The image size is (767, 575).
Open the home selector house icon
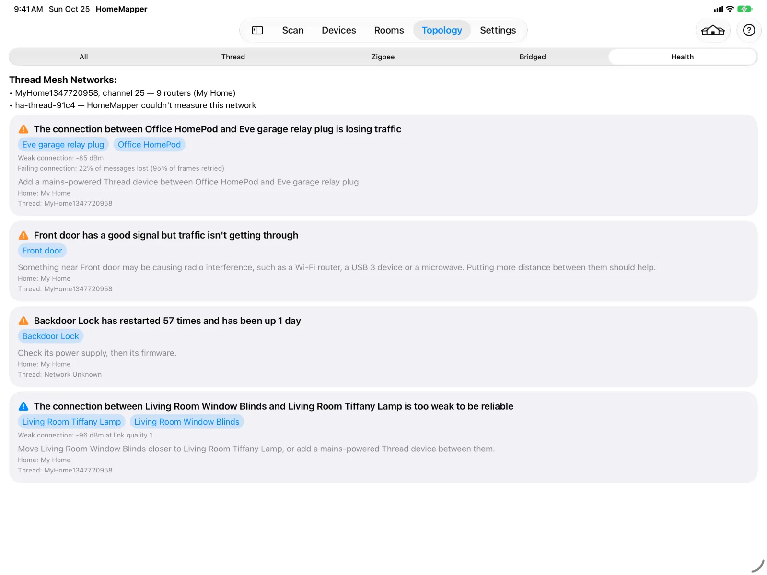point(713,31)
